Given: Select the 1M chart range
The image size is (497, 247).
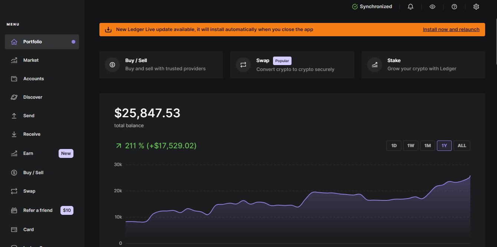Looking at the screenshot, I should pyautogui.click(x=427, y=146).
